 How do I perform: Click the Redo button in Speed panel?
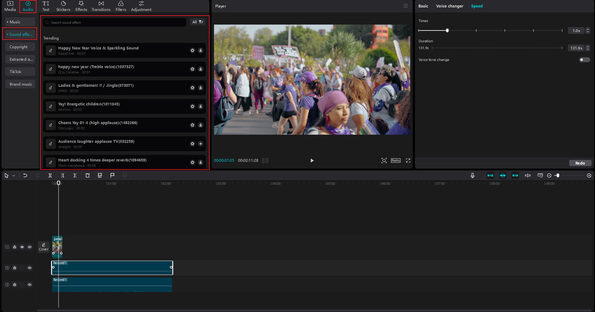click(580, 163)
